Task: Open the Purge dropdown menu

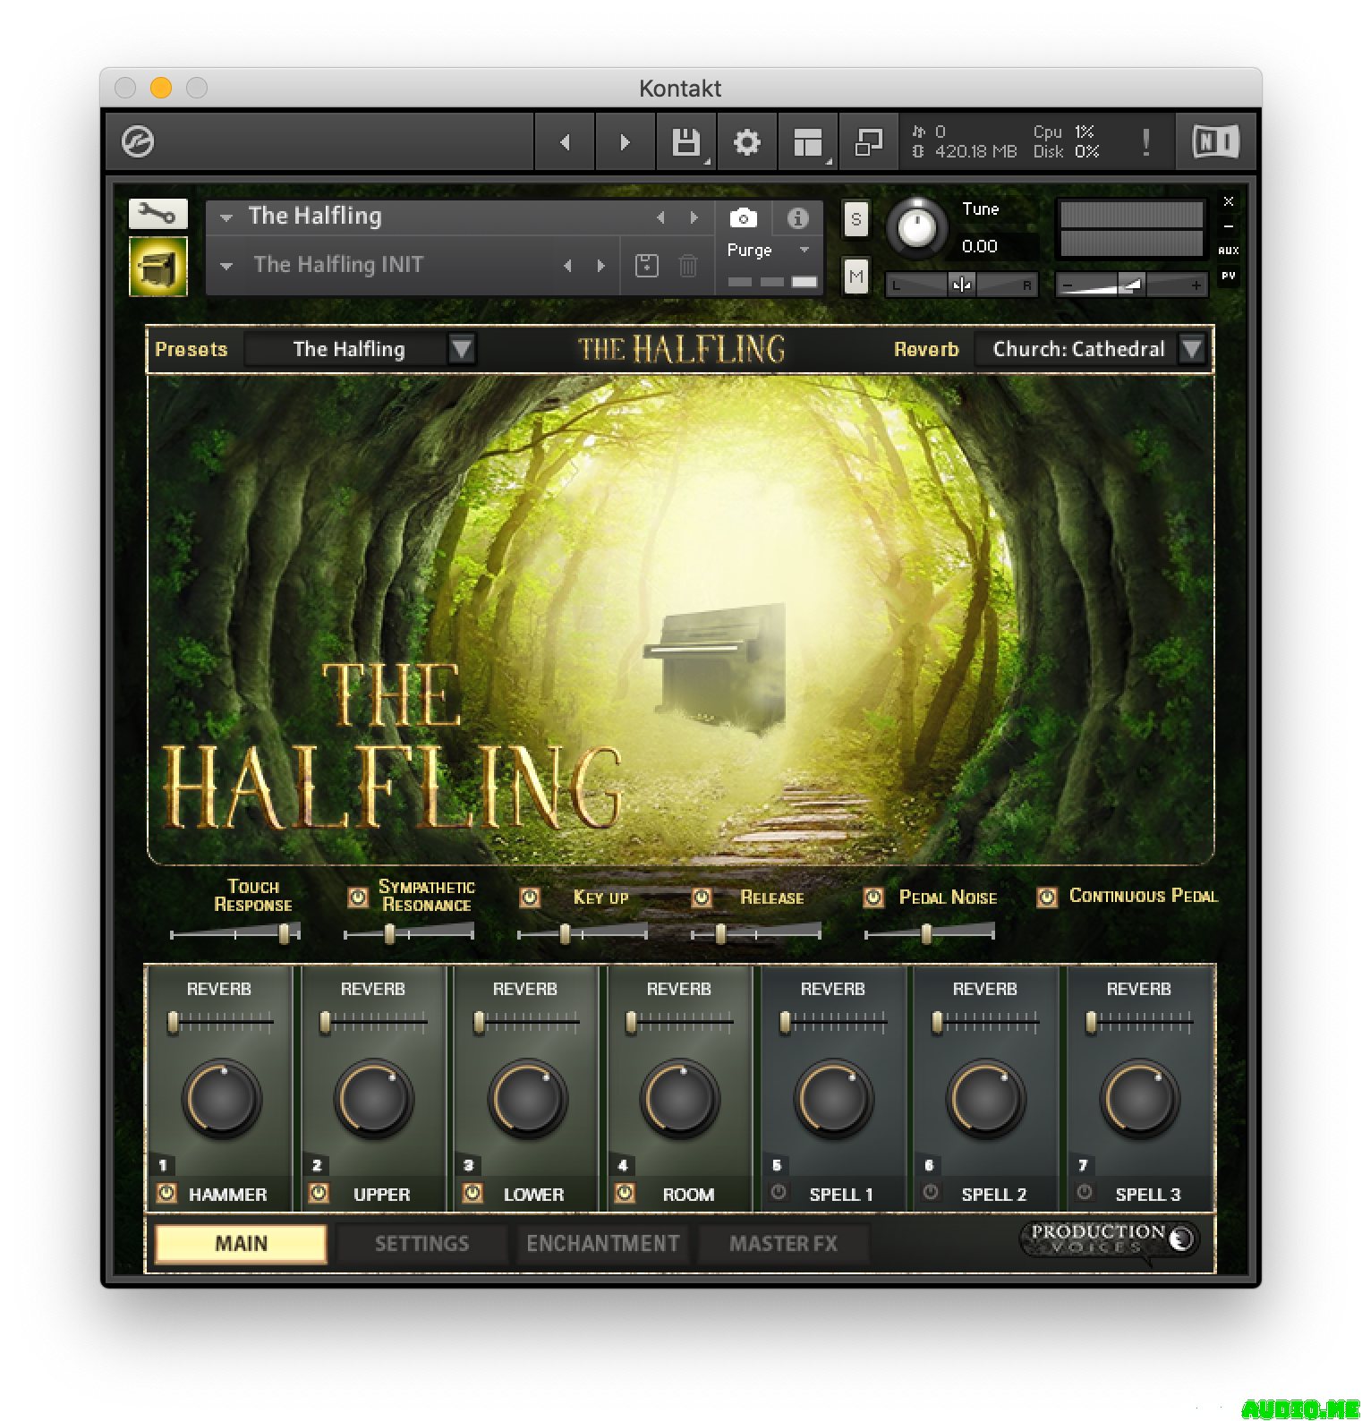Action: [x=768, y=251]
